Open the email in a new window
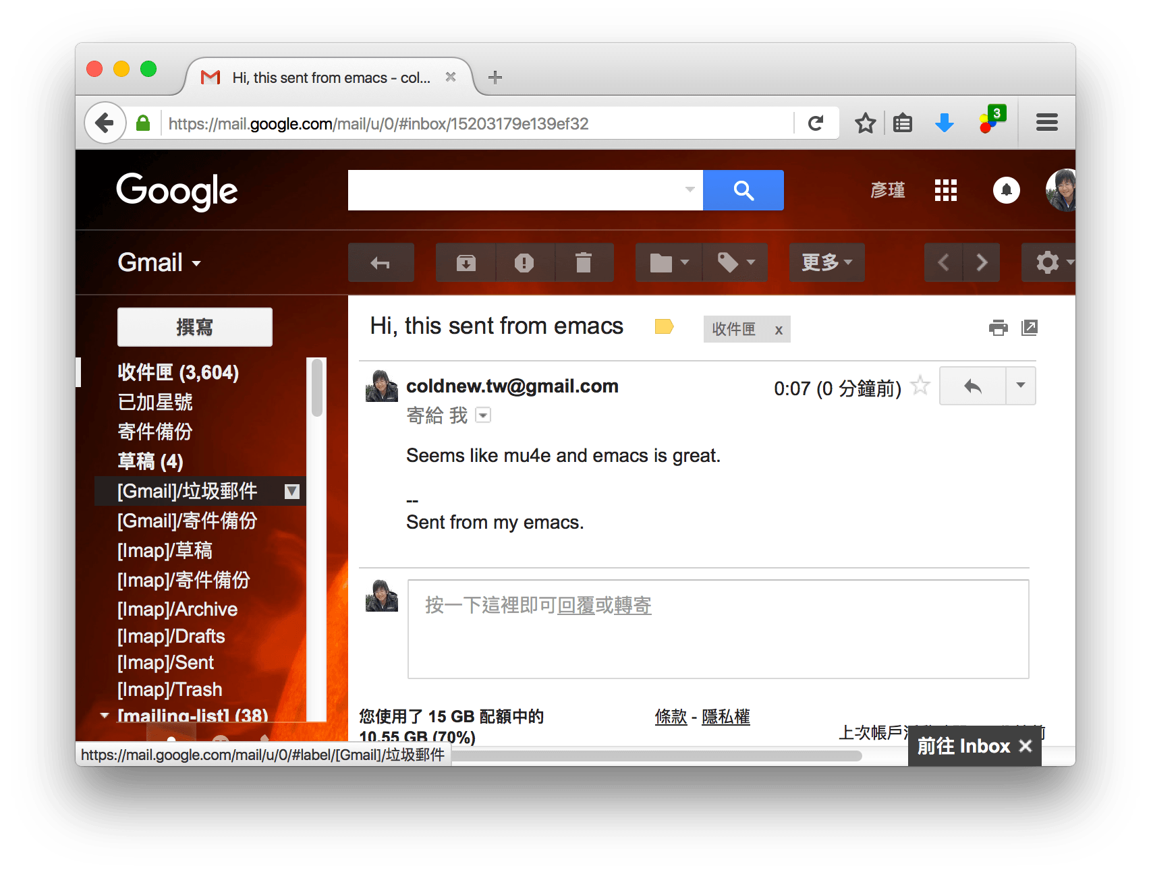 click(1030, 328)
